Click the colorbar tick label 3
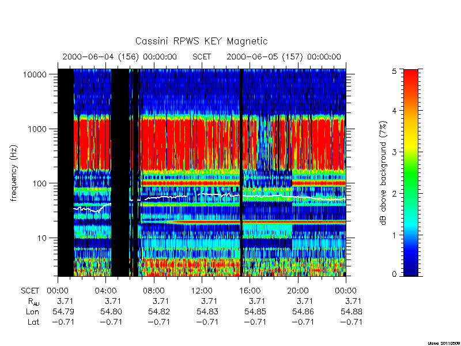 [x=394, y=152]
